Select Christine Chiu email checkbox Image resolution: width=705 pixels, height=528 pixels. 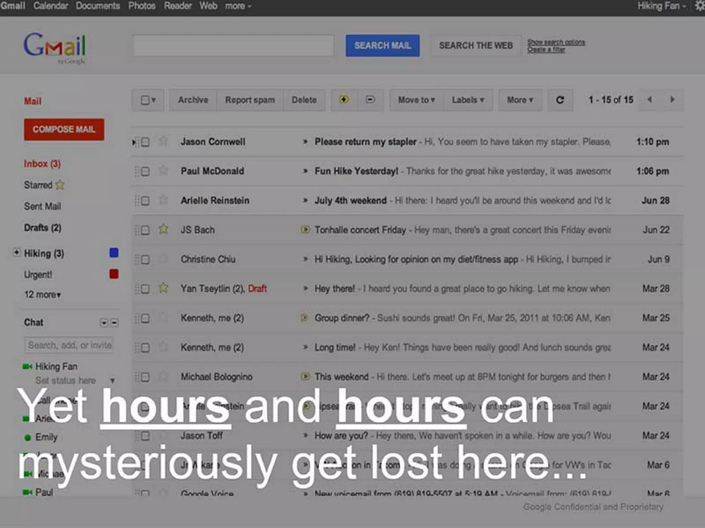[145, 260]
